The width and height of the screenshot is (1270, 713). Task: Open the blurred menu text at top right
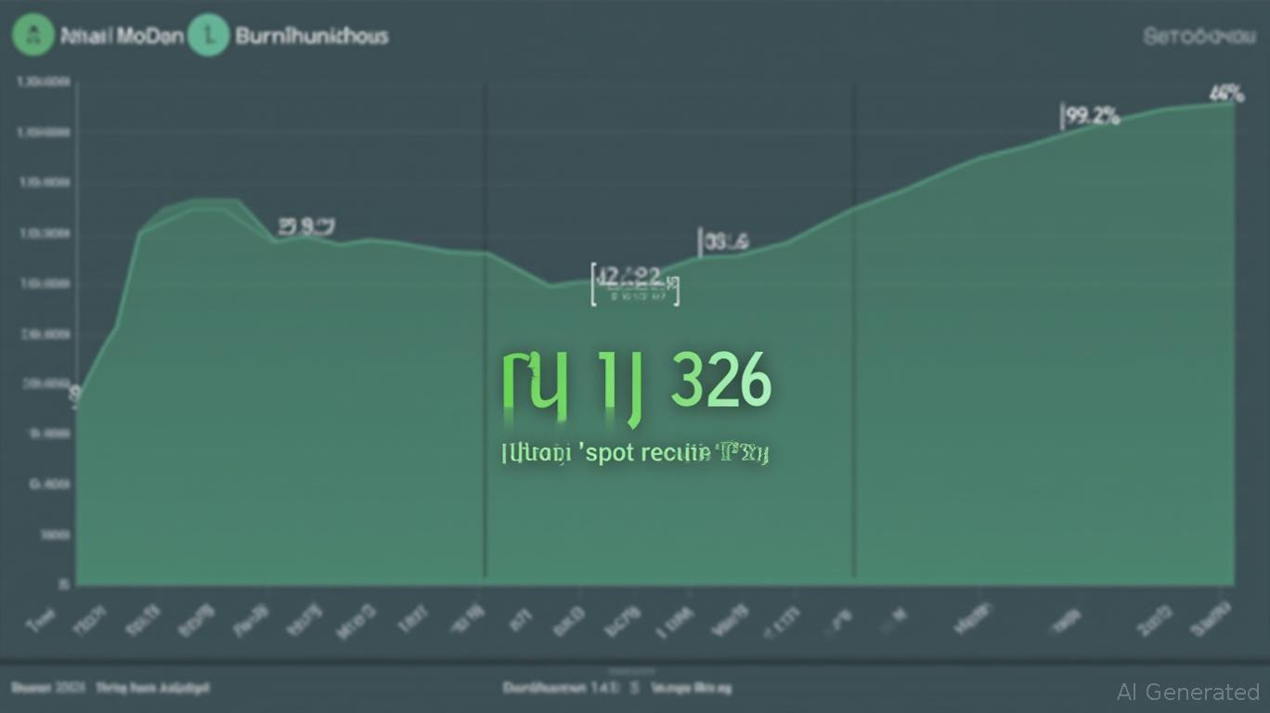coord(1197,37)
